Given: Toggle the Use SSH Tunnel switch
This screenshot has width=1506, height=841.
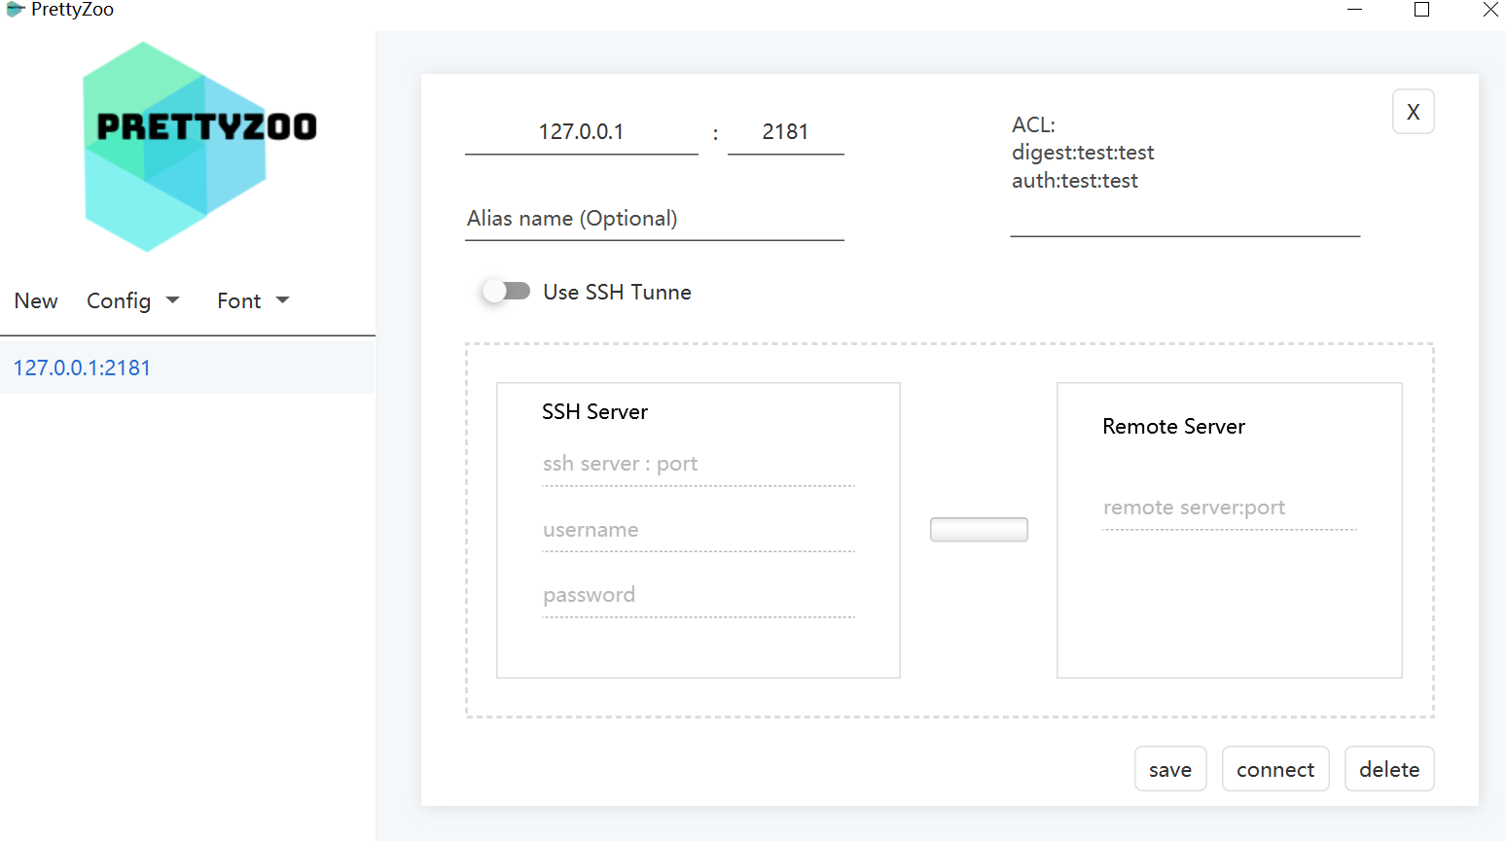Looking at the screenshot, I should click(x=507, y=292).
